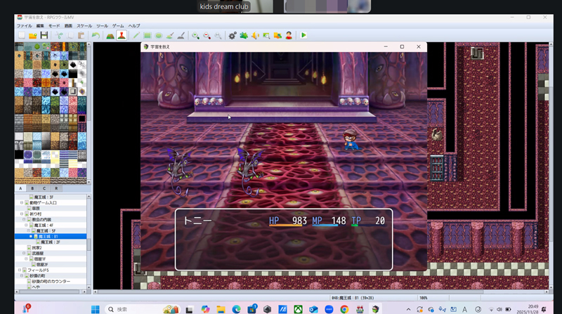Screen dimensions: 562x314
Task: Switch to tileset tab B
Action: pos(32,188)
